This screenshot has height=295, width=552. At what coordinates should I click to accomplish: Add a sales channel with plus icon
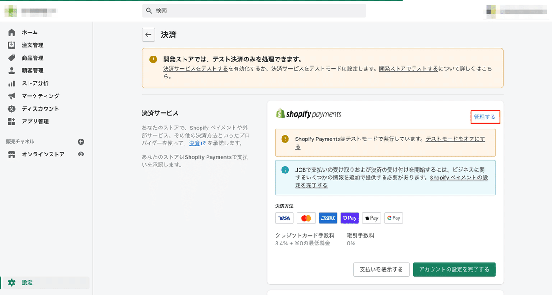coord(81,142)
